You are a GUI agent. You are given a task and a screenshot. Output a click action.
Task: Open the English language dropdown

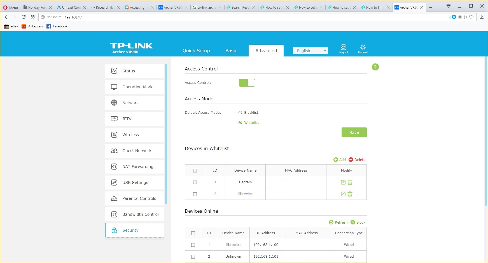point(310,51)
